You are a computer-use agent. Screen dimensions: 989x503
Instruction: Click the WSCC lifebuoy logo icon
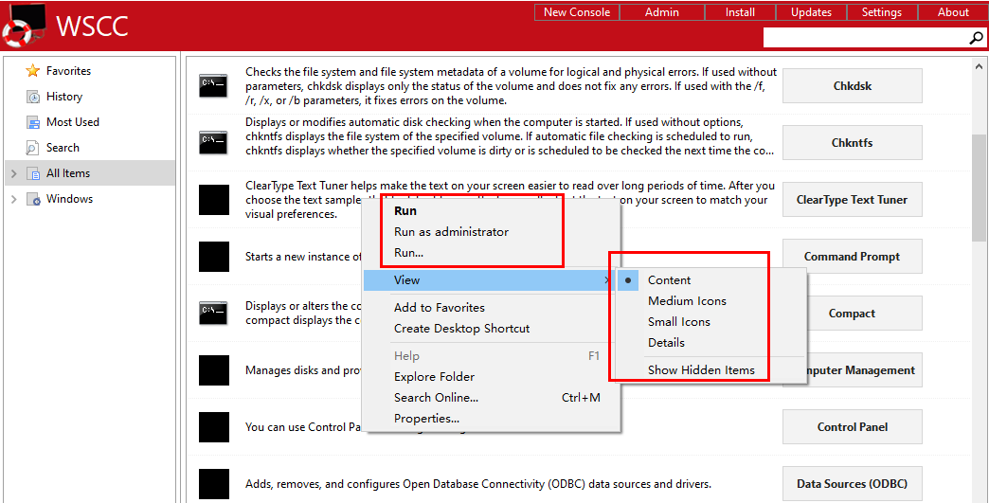tap(23, 27)
